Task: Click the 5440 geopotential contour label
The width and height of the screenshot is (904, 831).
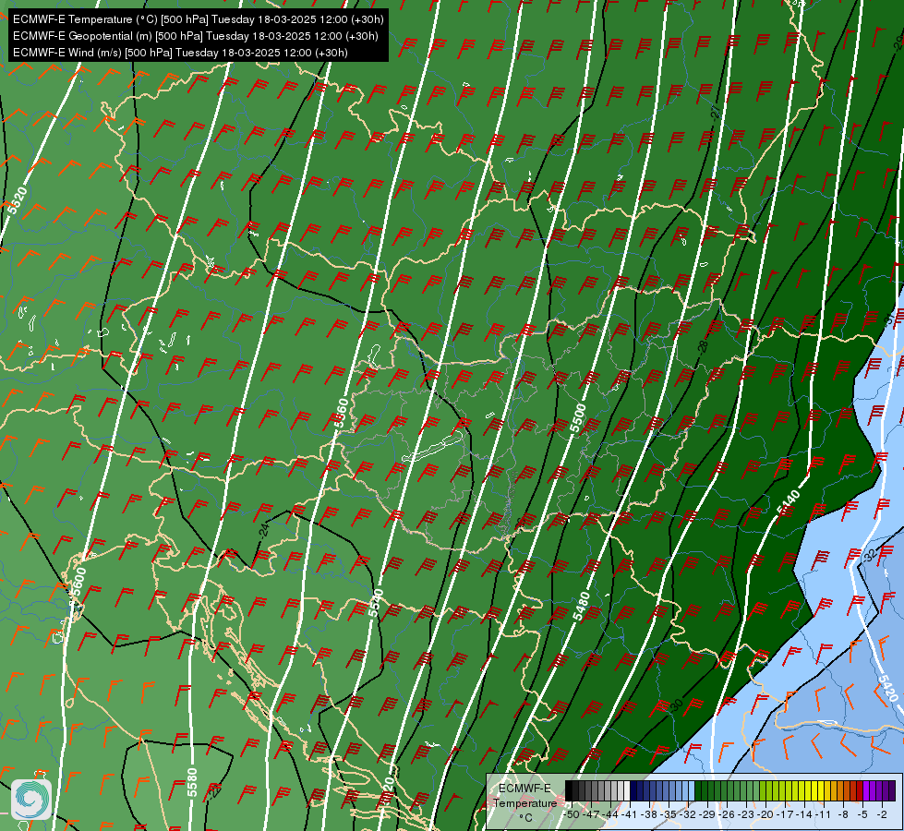Action: 789,501
